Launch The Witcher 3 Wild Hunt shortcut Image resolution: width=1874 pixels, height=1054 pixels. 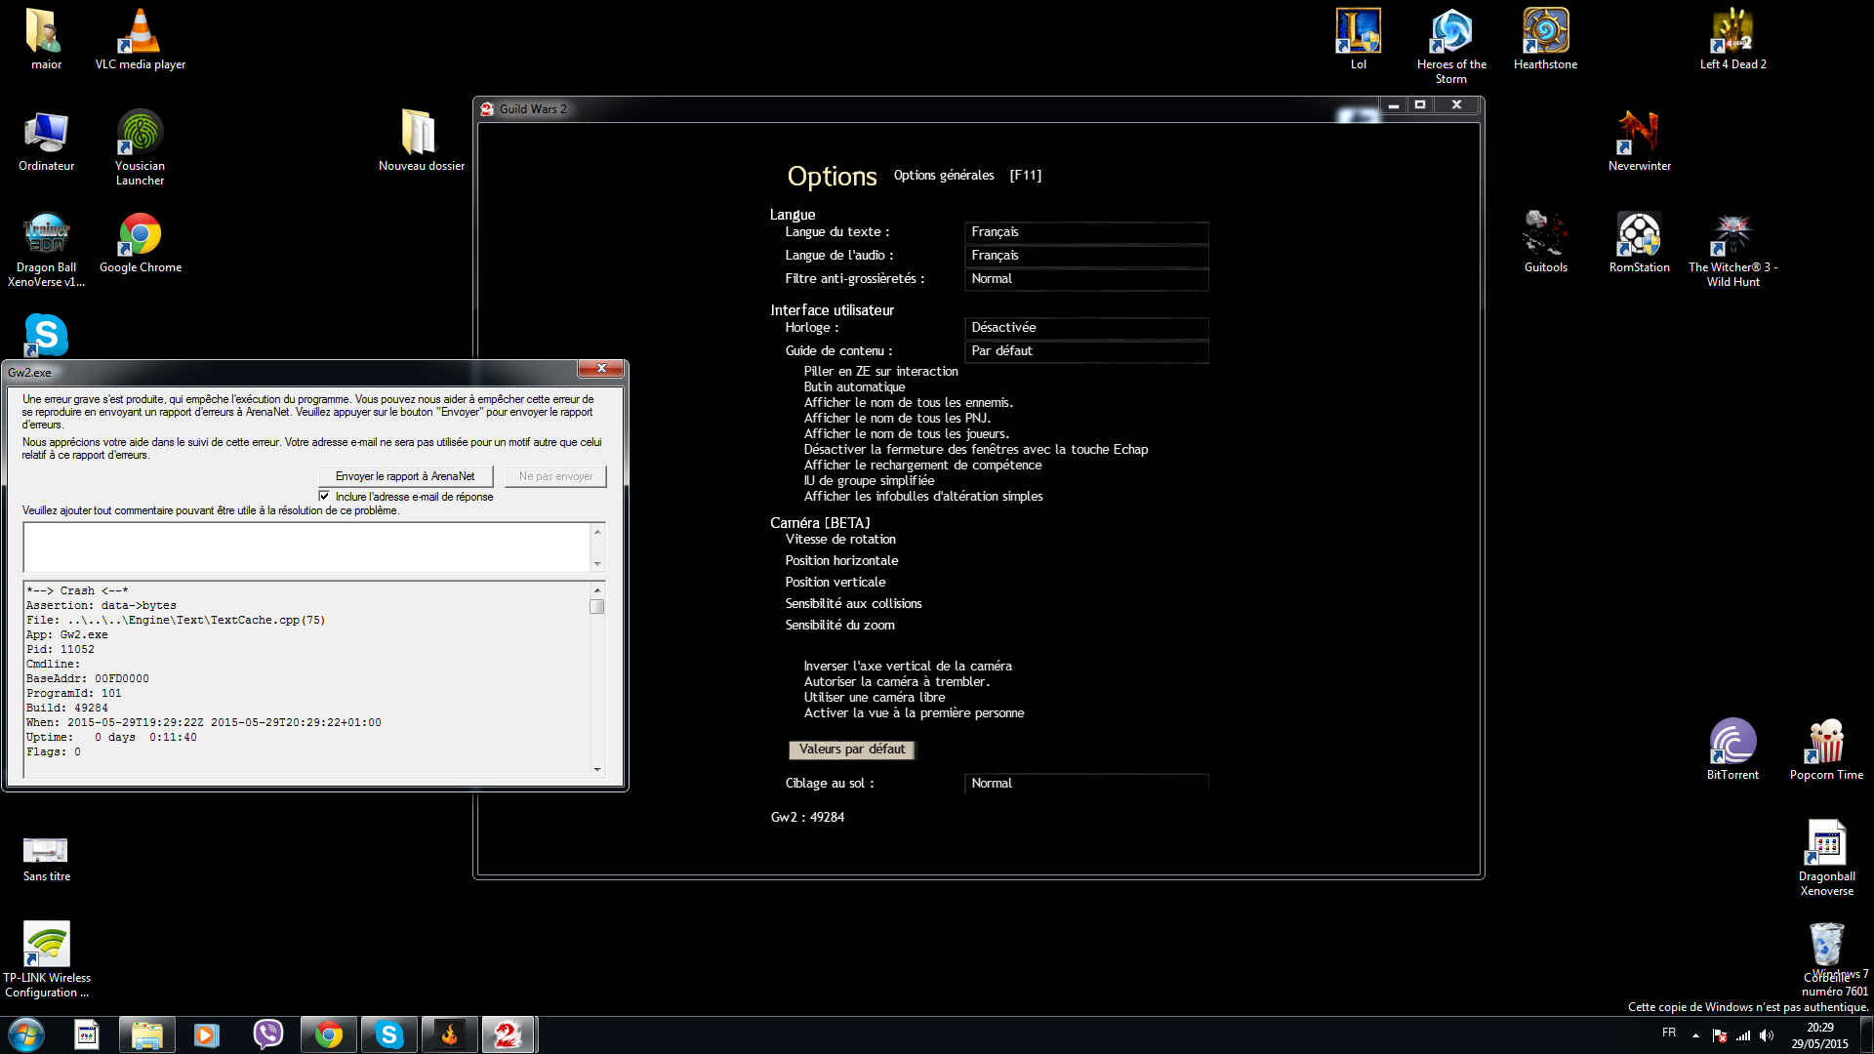[x=1733, y=250]
